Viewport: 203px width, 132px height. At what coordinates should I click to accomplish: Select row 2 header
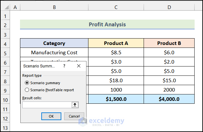pos(5,25)
